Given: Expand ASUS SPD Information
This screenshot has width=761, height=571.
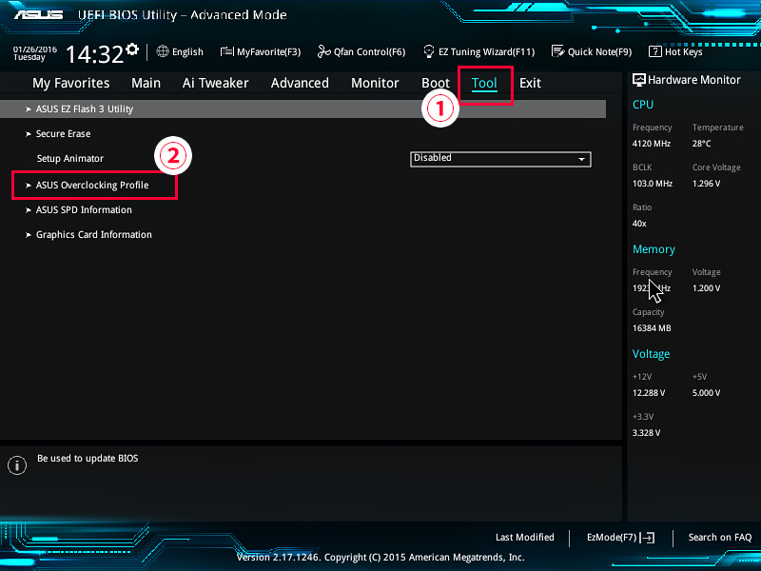Looking at the screenshot, I should [84, 210].
